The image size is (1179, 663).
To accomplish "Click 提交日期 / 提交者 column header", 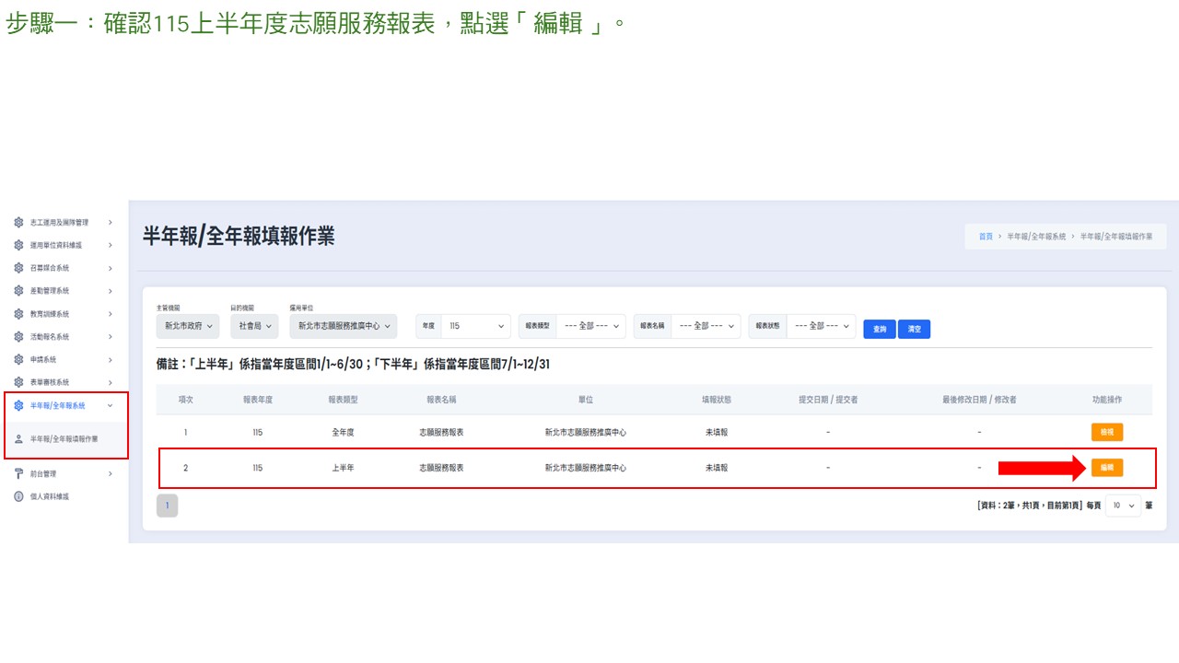I will click(828, 400).
